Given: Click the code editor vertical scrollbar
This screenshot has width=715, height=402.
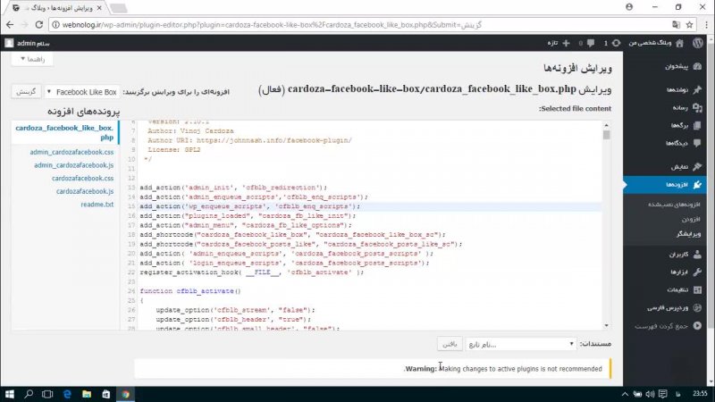Looking at the screenshot, I should coord(607,223).
